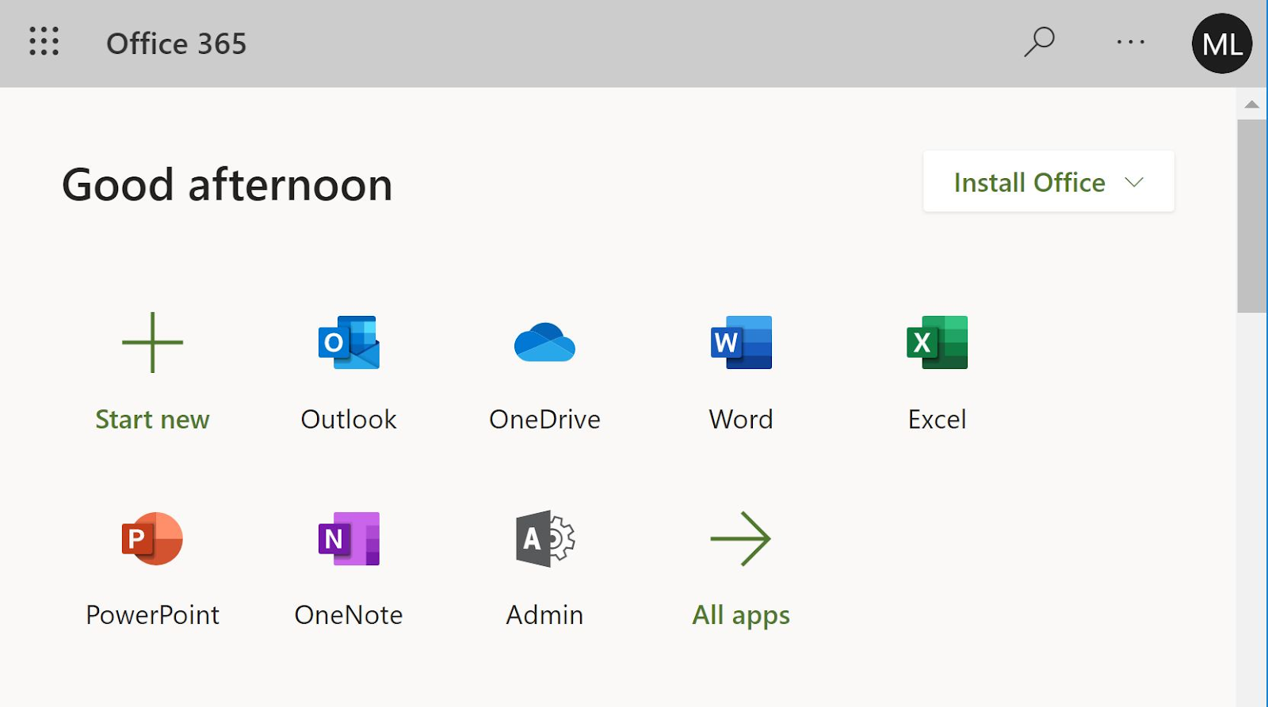Click the green plus Start new icon
Image resolution: width=1268 pixels, height=707 pixels.
point(152,343)
